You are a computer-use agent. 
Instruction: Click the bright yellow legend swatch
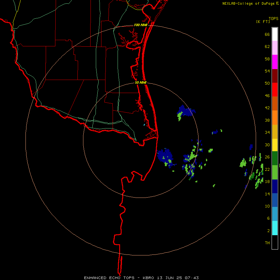(x=275, y=145)
